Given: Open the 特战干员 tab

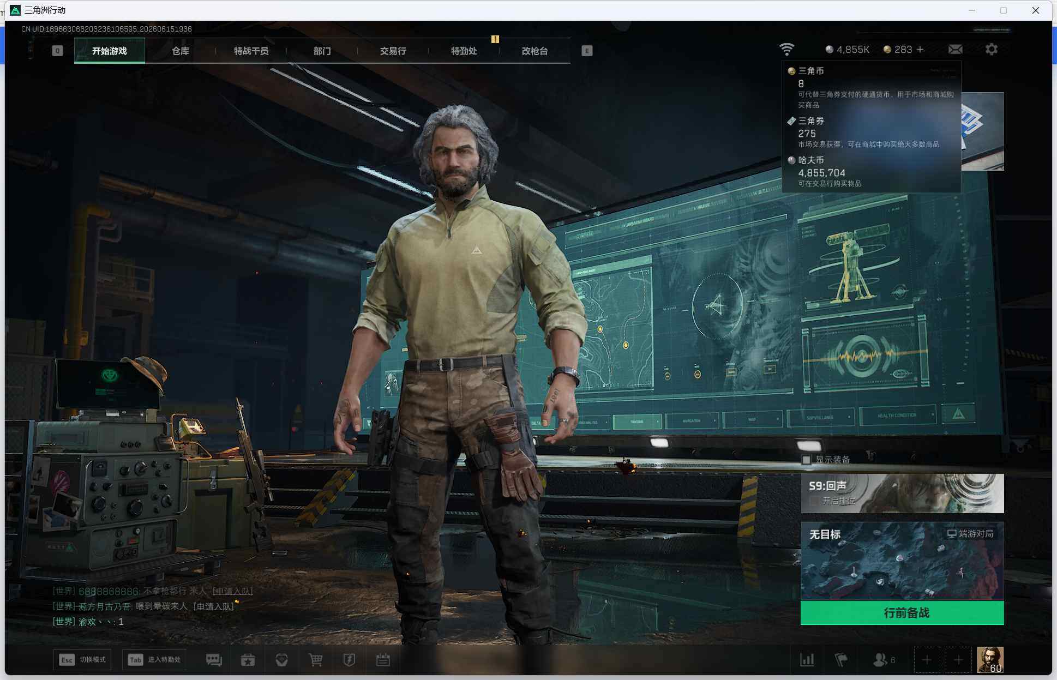Looking at the screenshot, I should tap(251, 51).
